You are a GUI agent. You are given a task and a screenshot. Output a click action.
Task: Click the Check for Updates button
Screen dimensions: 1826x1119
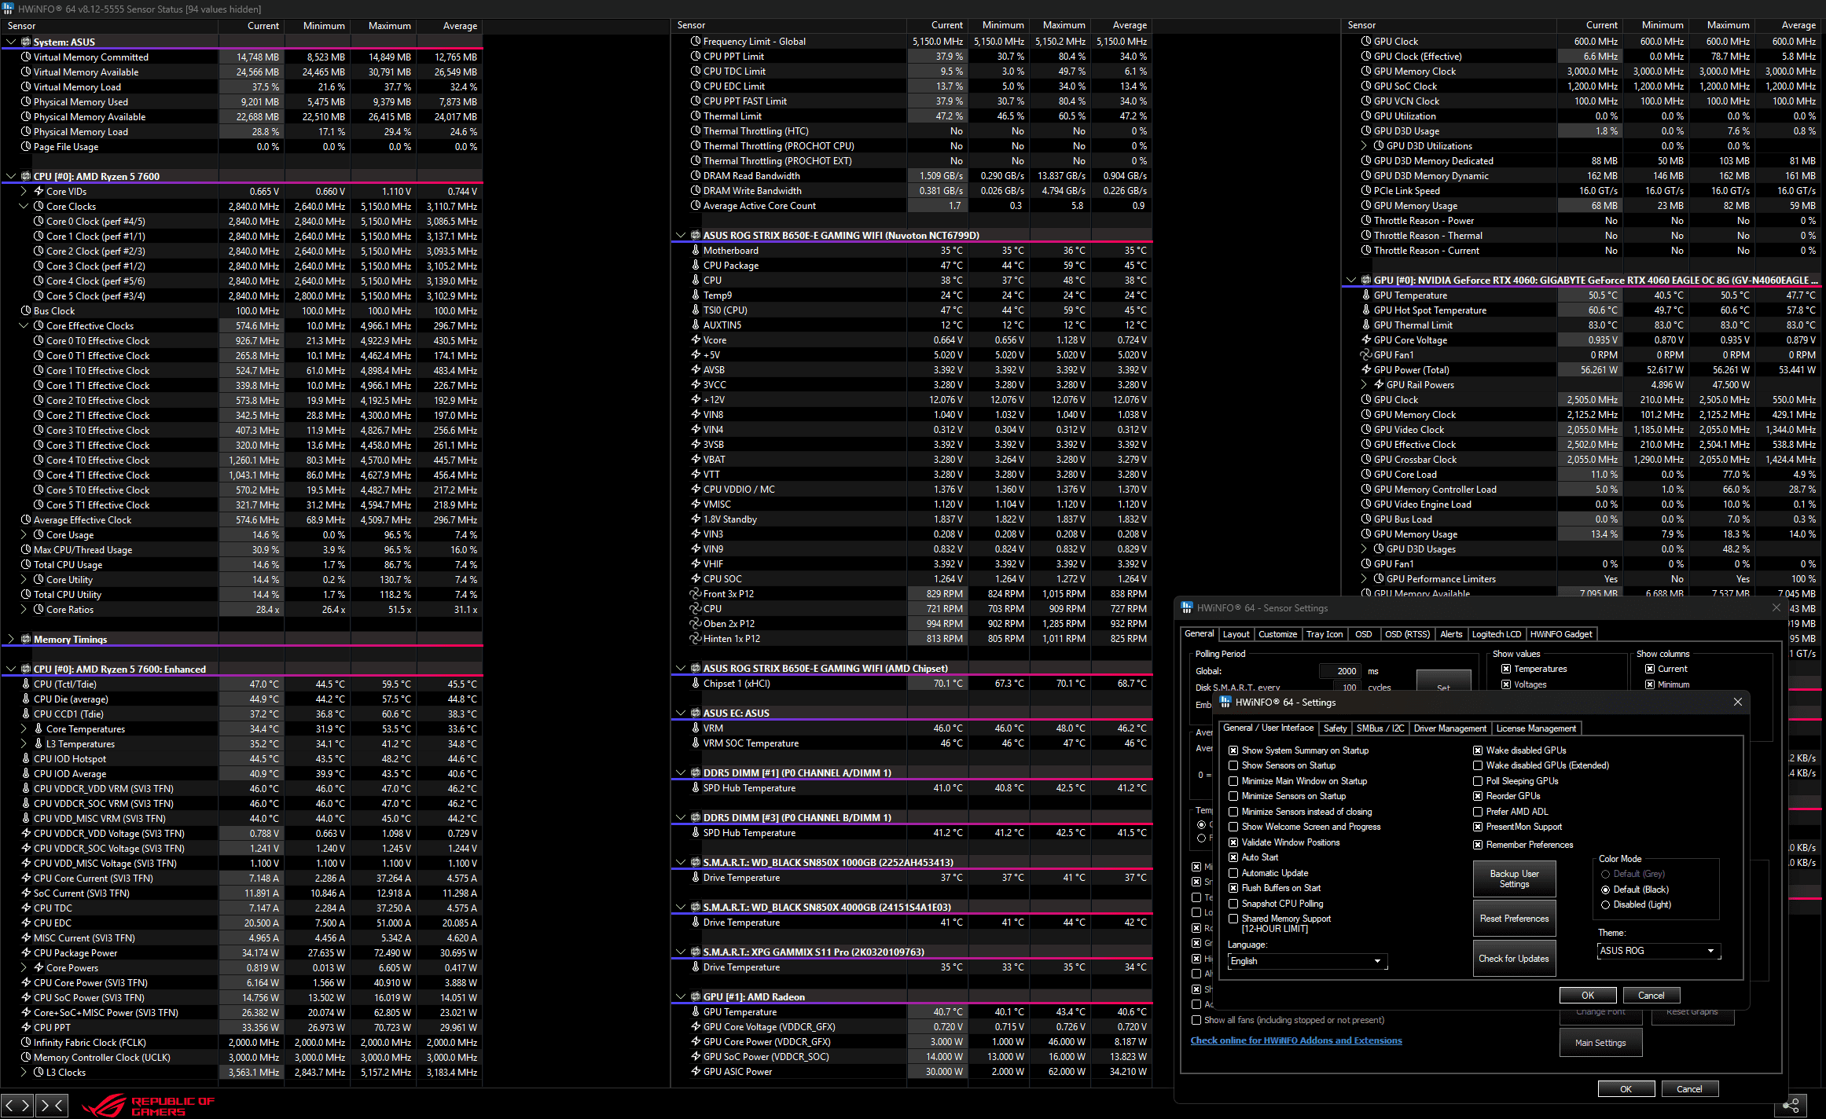pyautogui.click(x=1514, y=959)
